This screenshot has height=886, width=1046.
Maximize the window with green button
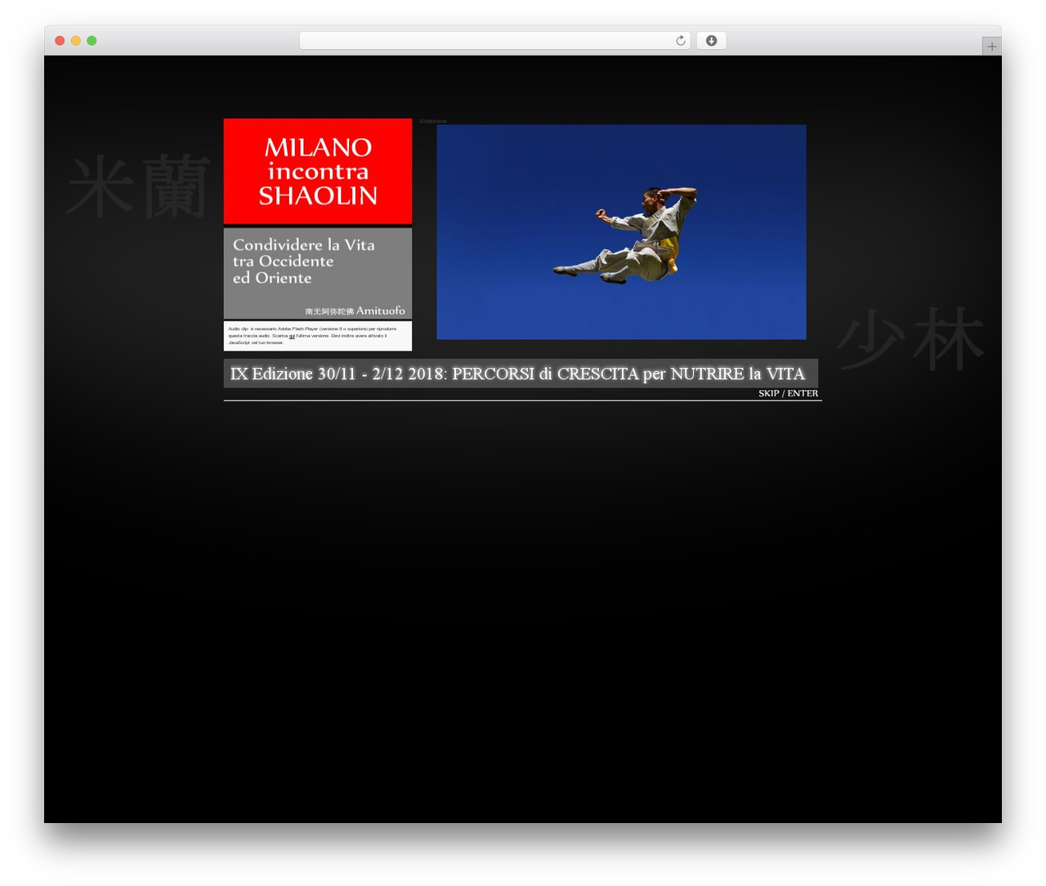92,41
